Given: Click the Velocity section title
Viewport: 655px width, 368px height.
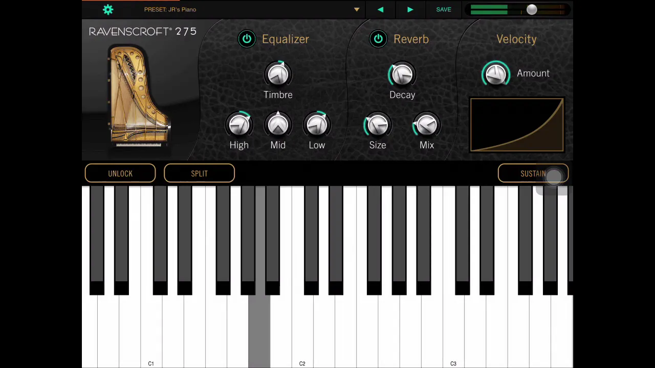Looking at the screenshot, I should pyautogui.click(x=516, y=39).
